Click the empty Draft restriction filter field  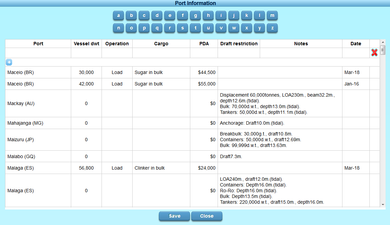[x=239, y=53]
